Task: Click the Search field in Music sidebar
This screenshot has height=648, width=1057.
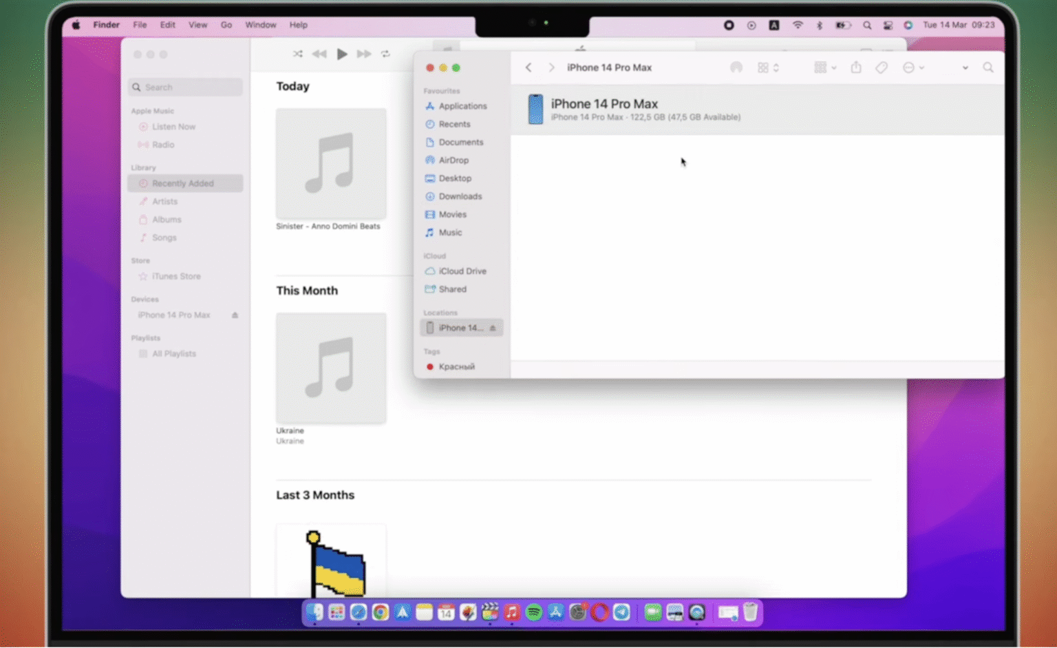Action: coord(185,87)
